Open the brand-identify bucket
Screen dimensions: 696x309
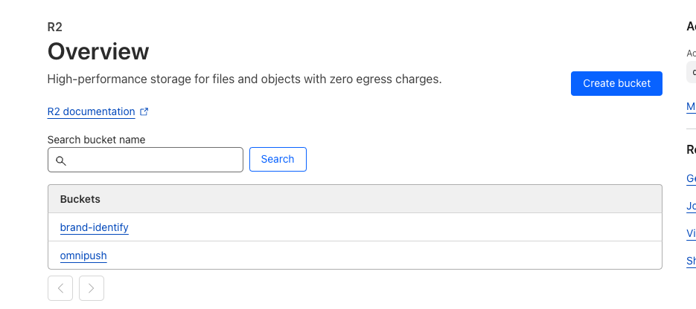click(95, 227)
